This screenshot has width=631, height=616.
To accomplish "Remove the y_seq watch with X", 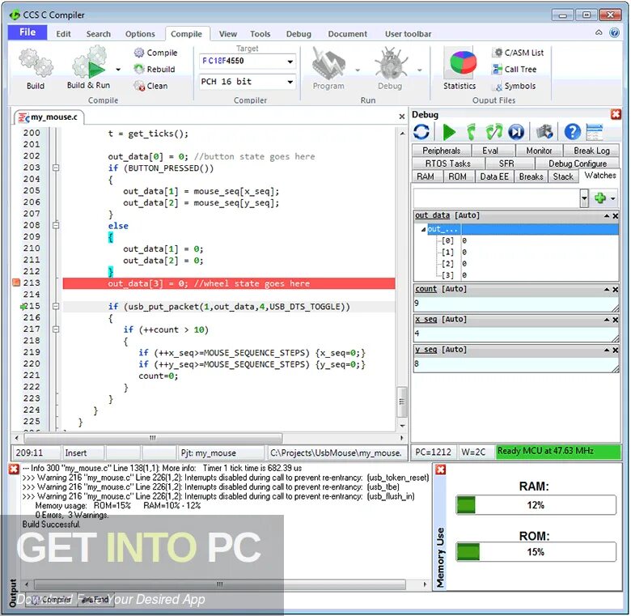I will (616, 350).
